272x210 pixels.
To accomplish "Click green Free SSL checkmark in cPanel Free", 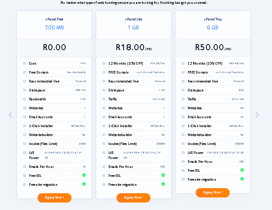I will tap(84, 175).
